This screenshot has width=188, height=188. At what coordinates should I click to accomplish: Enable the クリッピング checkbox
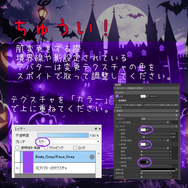coord(46,148)
